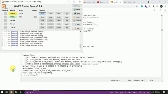Click the XAMPP logo icon
This screenshot has height=94, width=168.
click(x=4, y=6)
